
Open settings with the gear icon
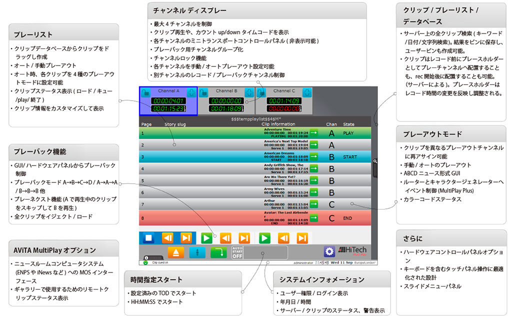(328, 251)
